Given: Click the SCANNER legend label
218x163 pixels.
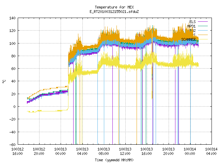Looking at the screenshot, I should [188, 39].
